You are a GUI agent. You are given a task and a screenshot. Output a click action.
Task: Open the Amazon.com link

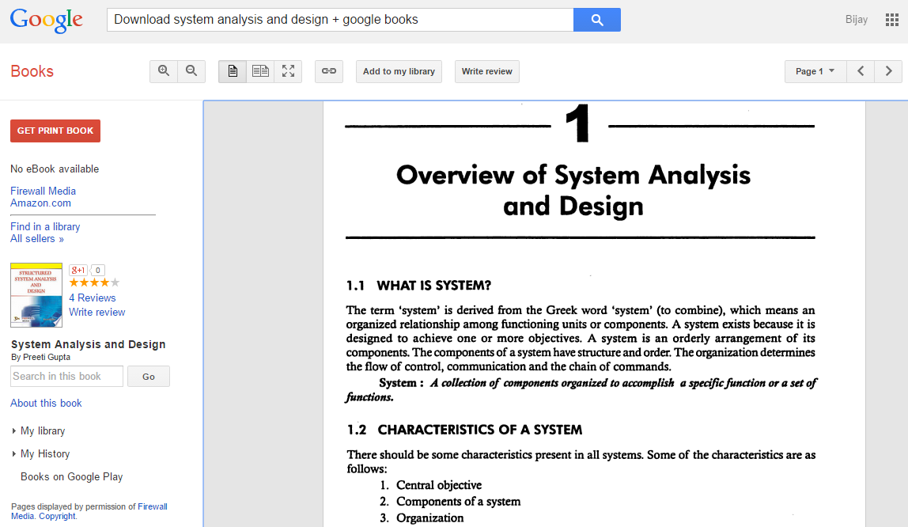click(40, 203)
